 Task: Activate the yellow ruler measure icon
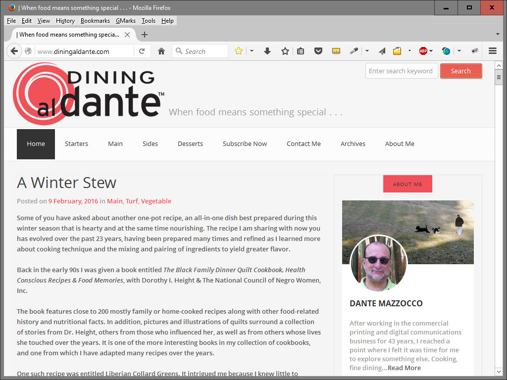(x=336, y=51)
